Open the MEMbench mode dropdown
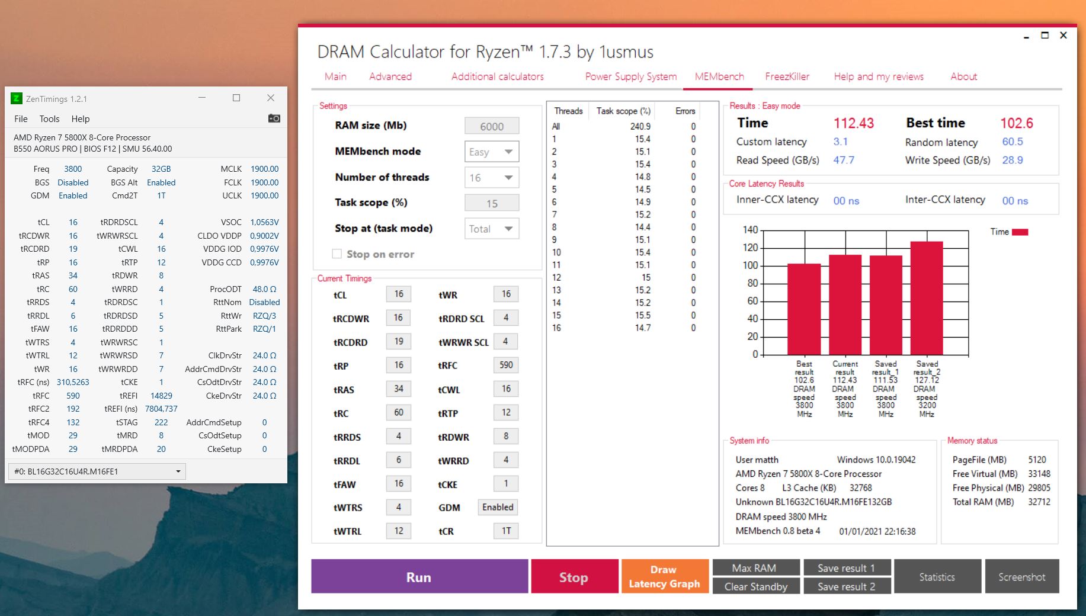Viewport: 1086px width, 616px height. coord(492,152)
